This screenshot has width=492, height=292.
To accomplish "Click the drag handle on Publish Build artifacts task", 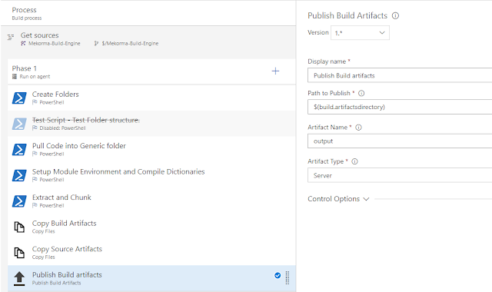I will (x=287, y=278).
